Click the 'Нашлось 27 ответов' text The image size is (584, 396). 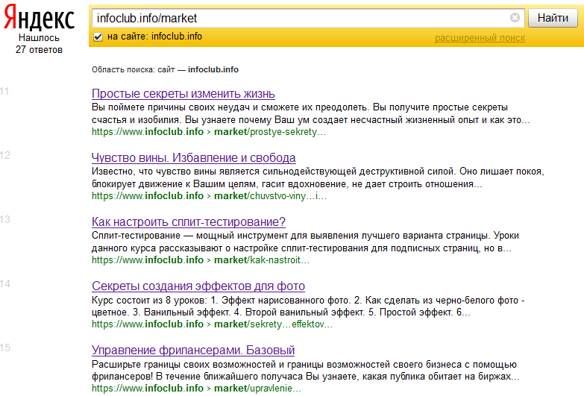pos(39,43)
